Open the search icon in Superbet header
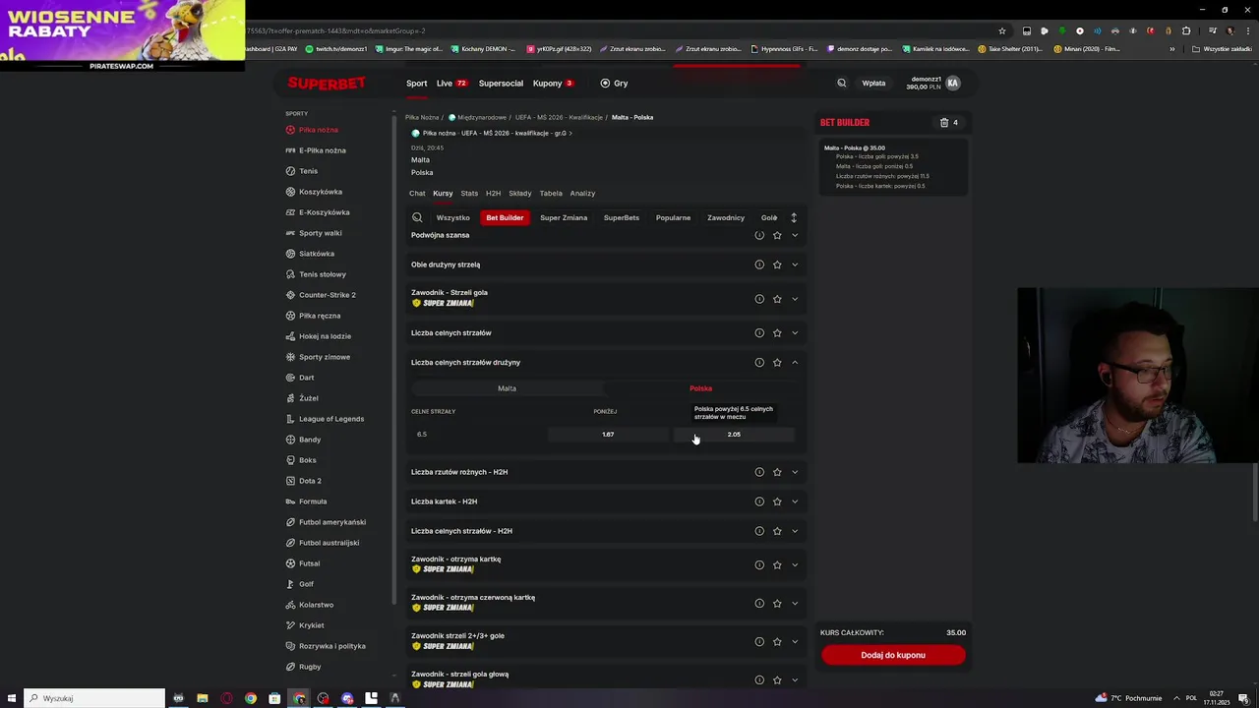The image size is (1259, 708). (841, 84)
